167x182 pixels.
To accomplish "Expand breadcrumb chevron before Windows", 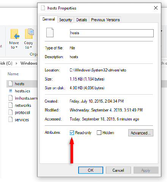I will coord(16,63).
